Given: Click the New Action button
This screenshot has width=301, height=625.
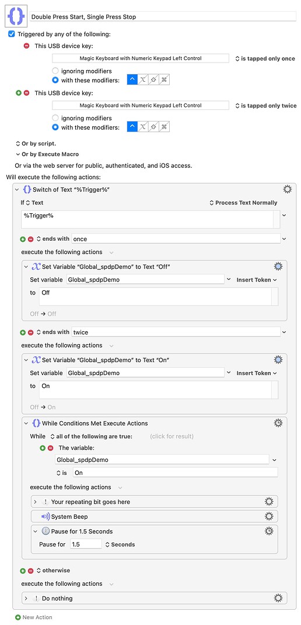Looking at the screenshot, I should (x=33, y=617).
